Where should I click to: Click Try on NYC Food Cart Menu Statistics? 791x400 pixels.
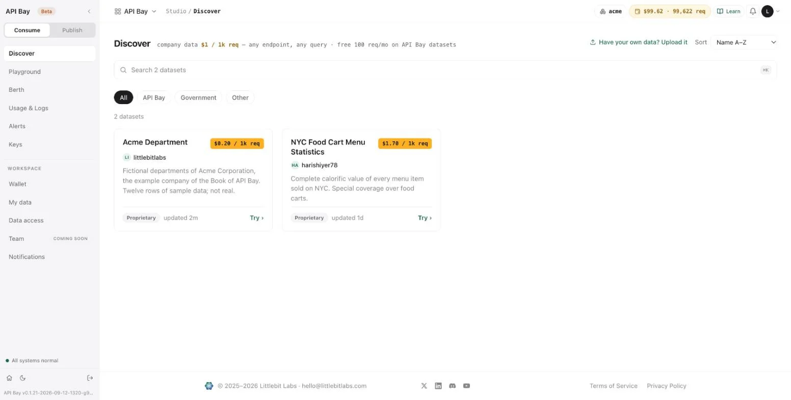(425, 218)
